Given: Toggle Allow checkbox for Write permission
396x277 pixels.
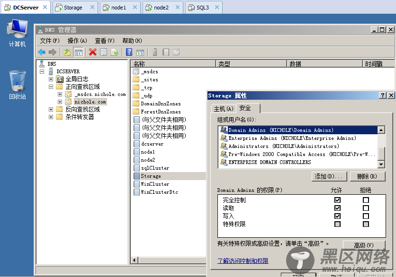Looking at the screenshot, I should click(337, 216).
